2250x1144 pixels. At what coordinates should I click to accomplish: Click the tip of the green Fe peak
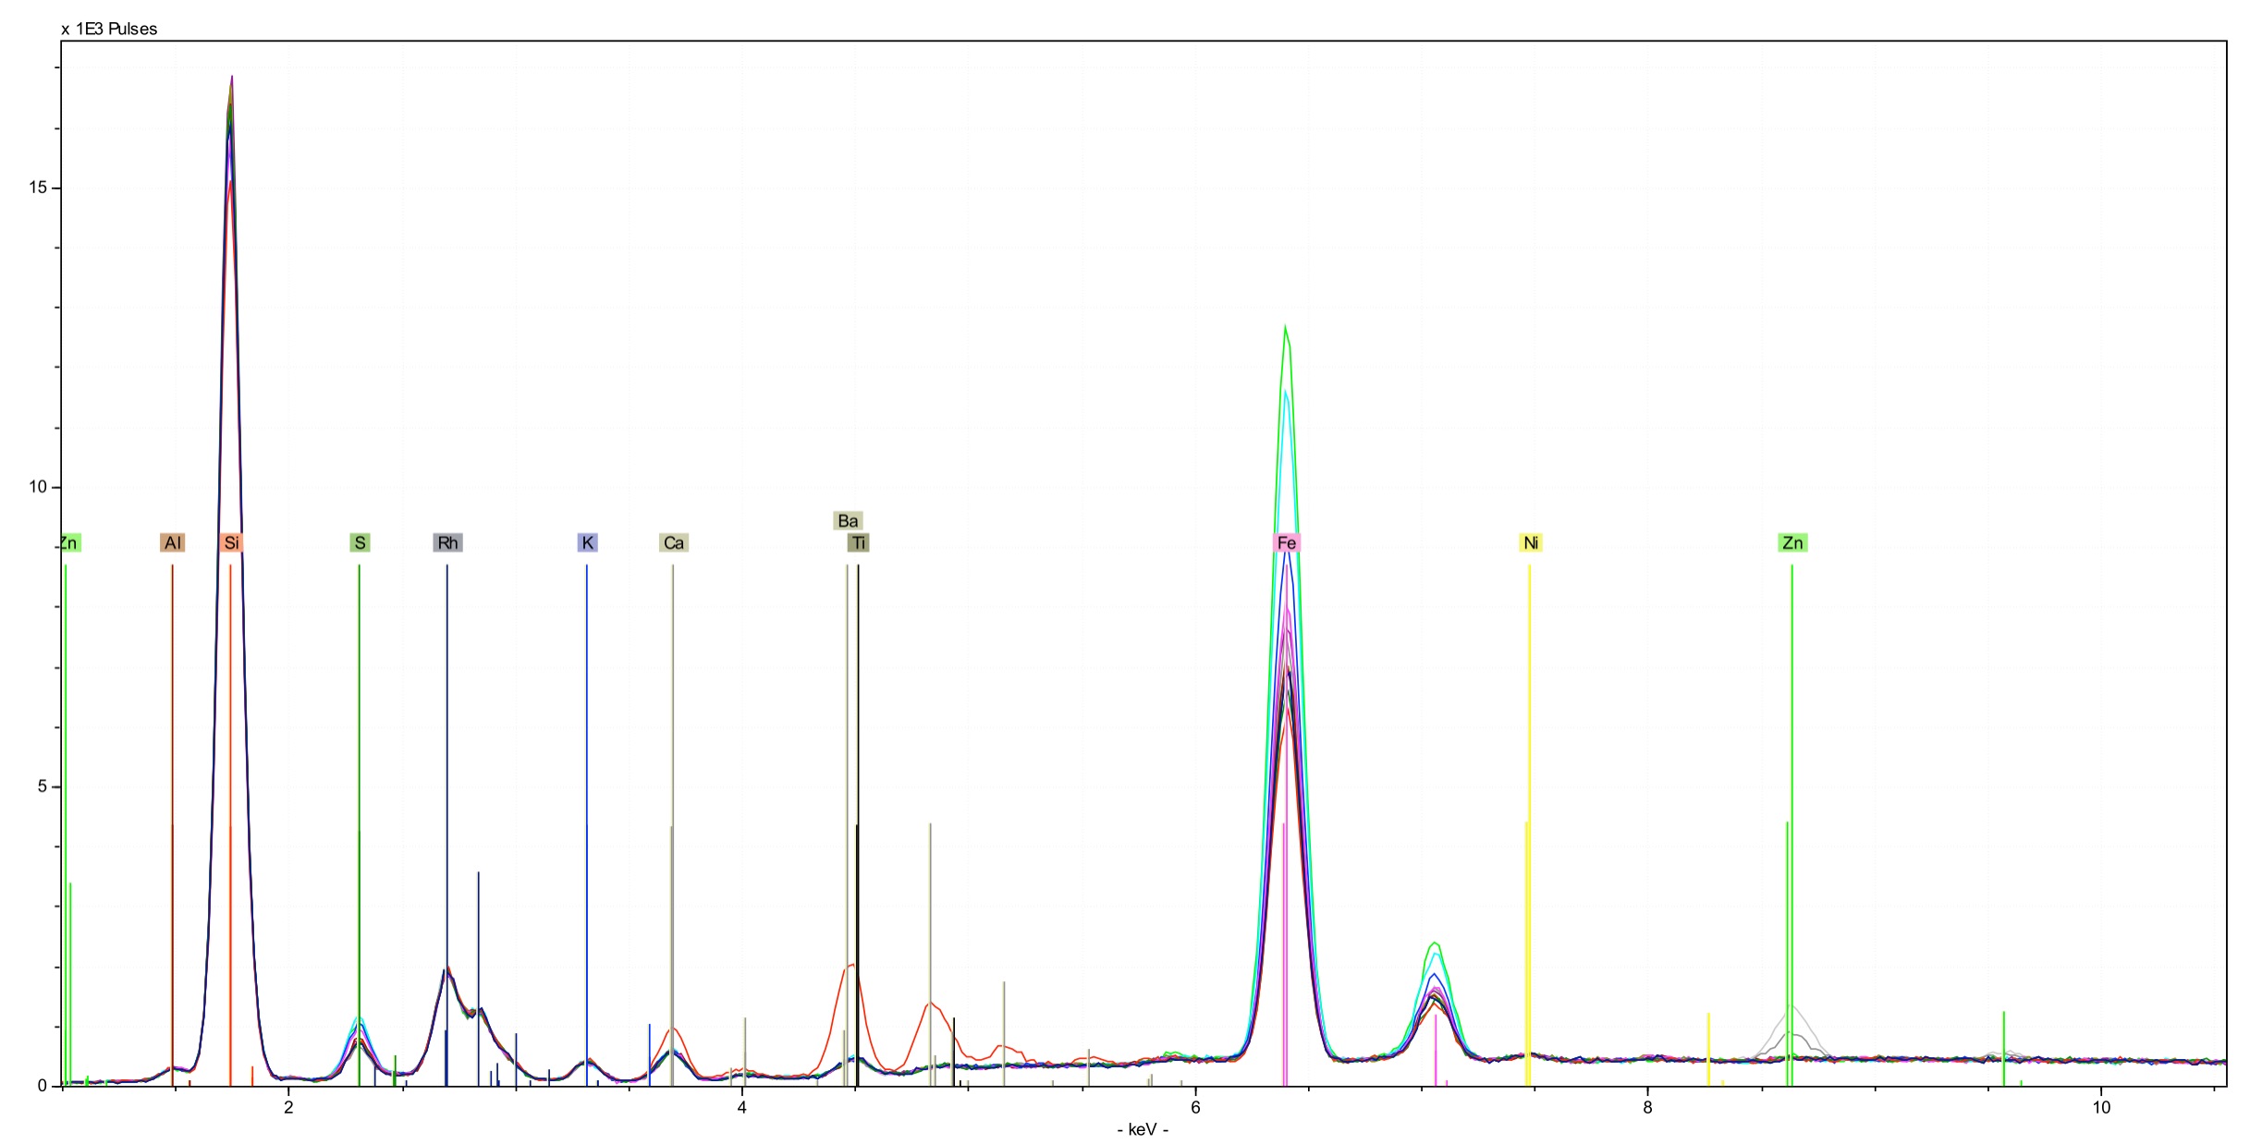click(x=1285, y=327)
